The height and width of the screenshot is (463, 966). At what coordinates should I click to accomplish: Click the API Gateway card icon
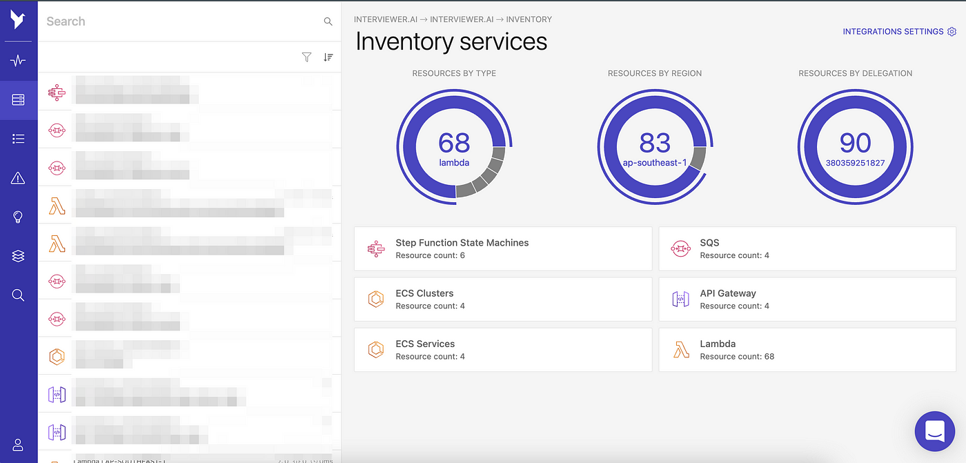(x=681, y=299)
